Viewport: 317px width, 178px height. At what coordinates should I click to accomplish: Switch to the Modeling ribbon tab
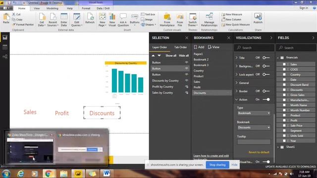(53, 8)
